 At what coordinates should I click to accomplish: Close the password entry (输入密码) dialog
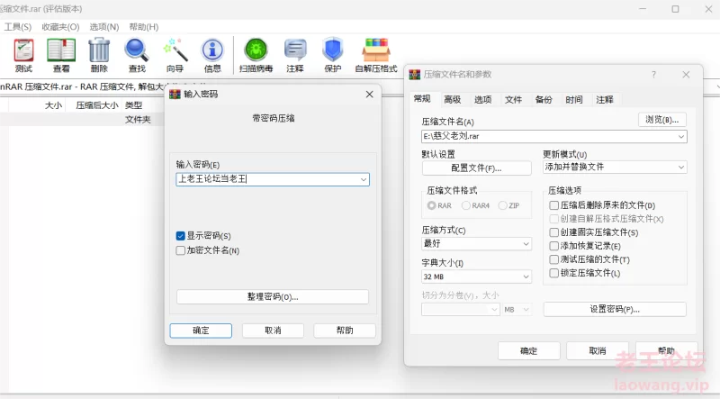pos(369,95)
